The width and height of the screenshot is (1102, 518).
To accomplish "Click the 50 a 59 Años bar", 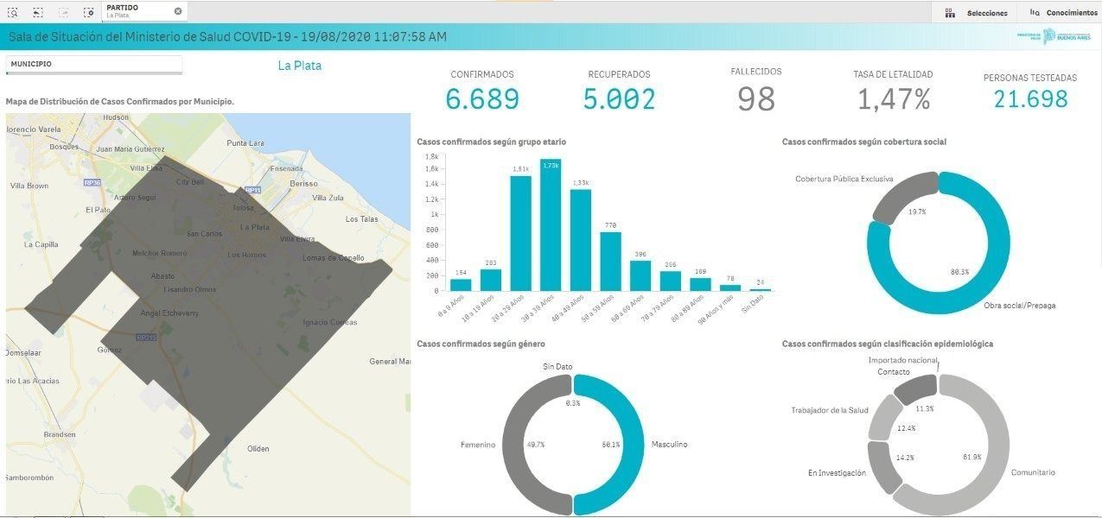I will point(610,261).
